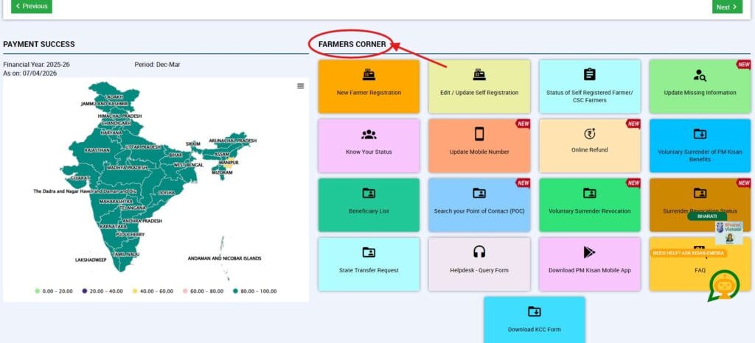
Task: Toggle the 20.00 - 40.00 legend swatch
Action: [85, 291]
